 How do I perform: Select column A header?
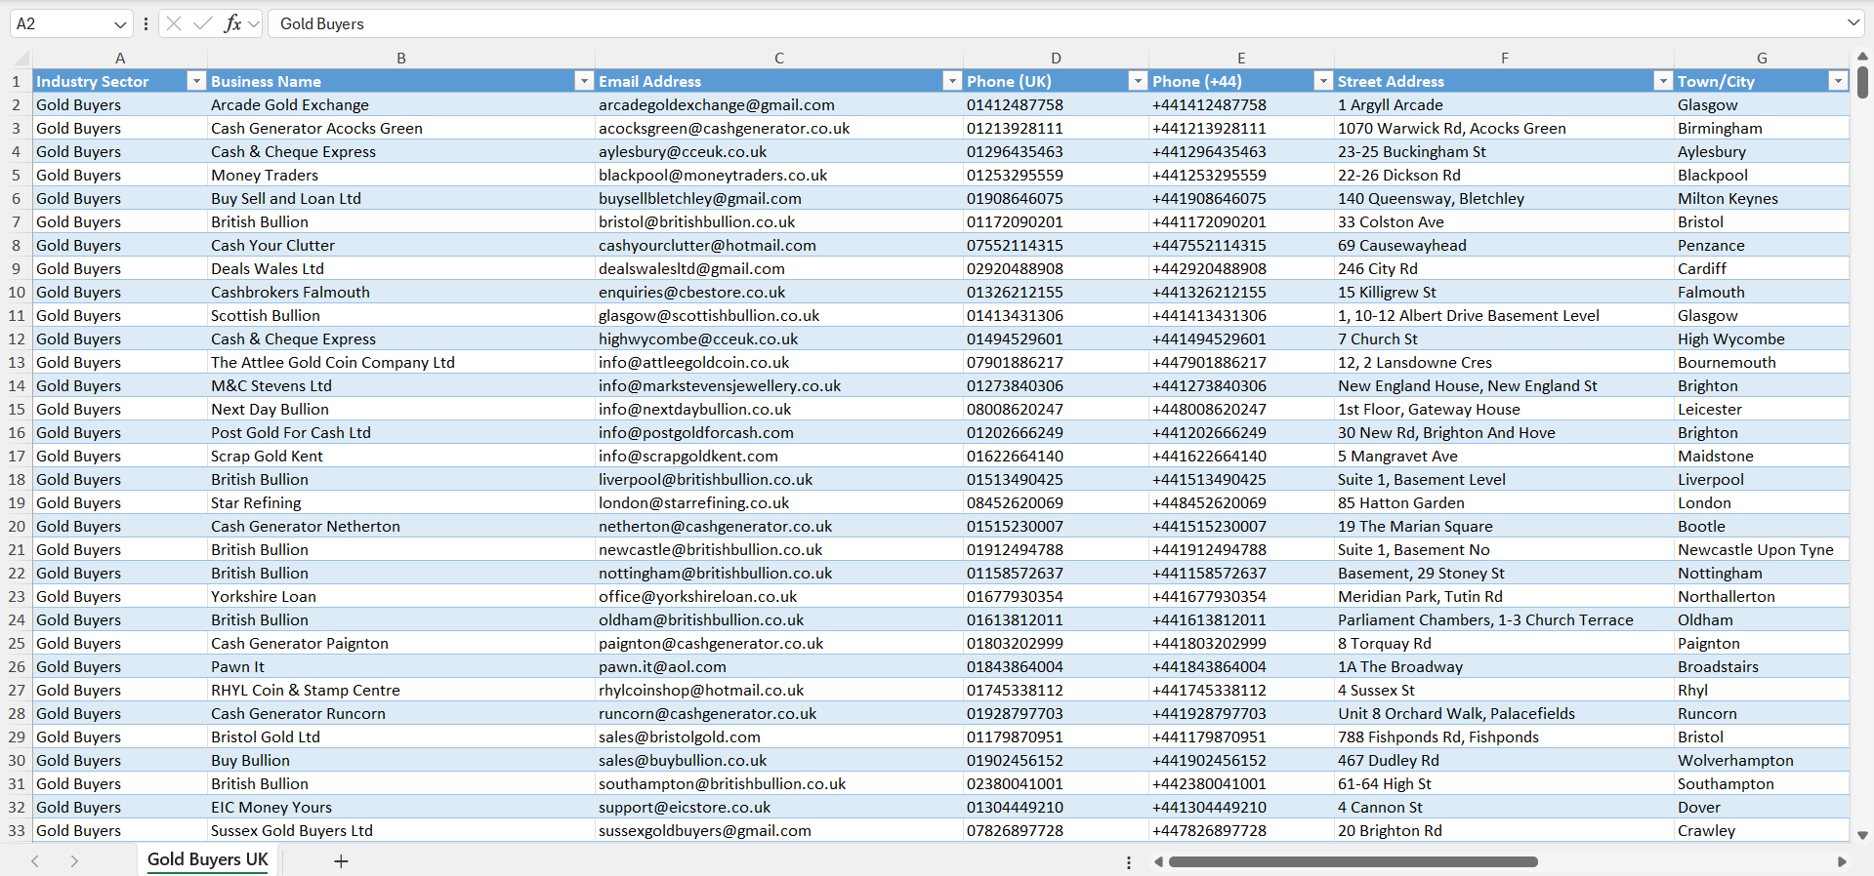point(120,59)
